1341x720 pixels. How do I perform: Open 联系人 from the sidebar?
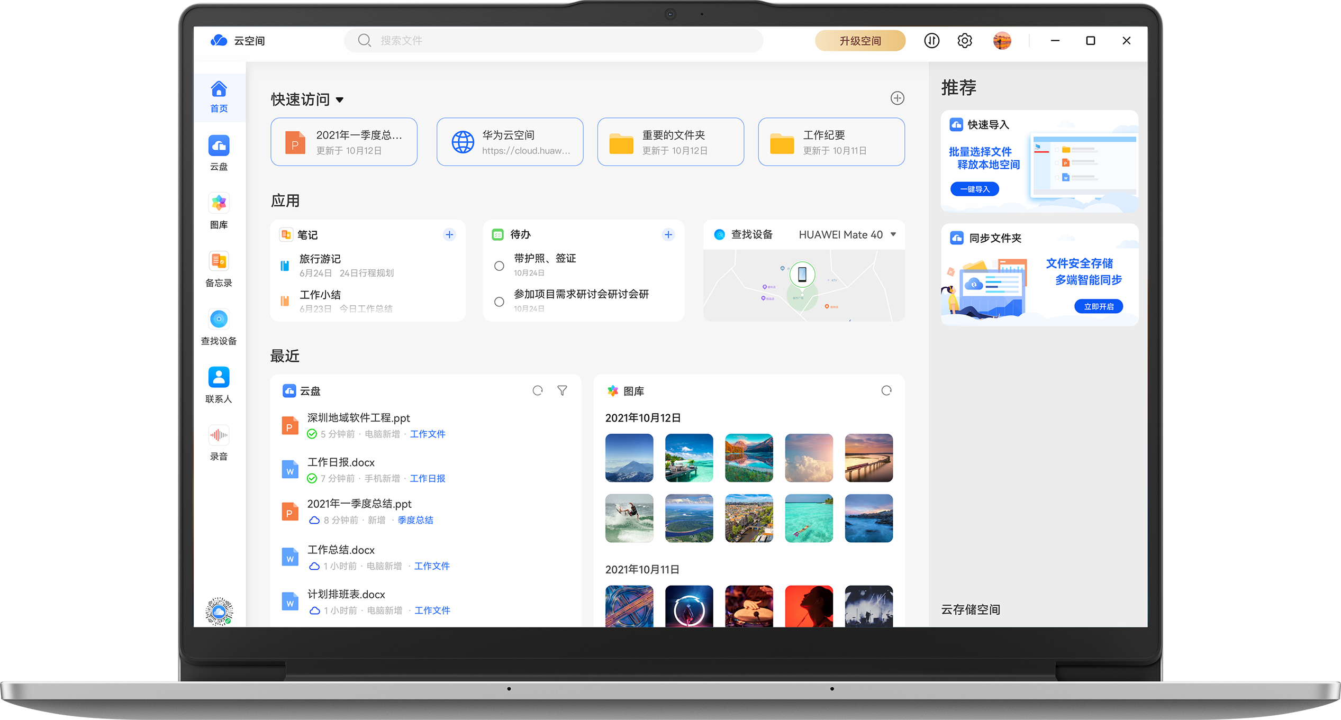pos(219,384)
